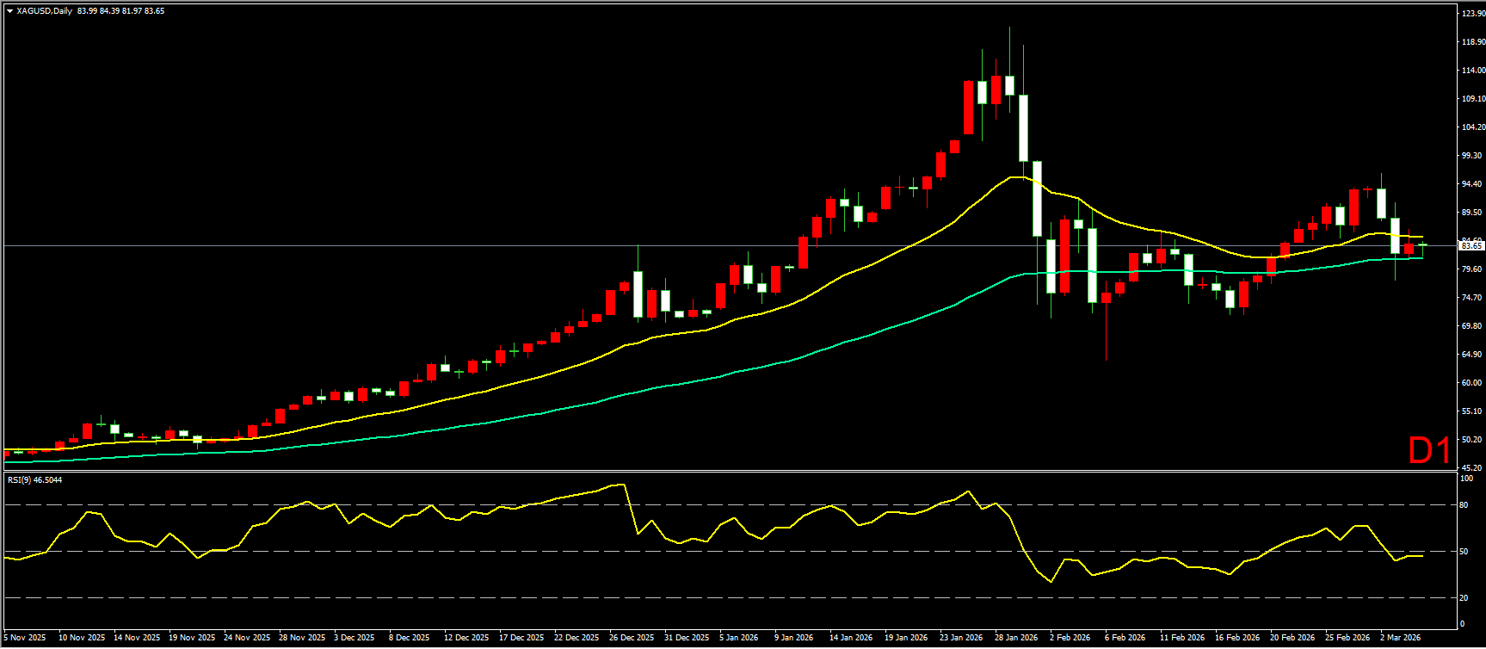Click the current price tag 83.65 on axis

coord(1471,246)
